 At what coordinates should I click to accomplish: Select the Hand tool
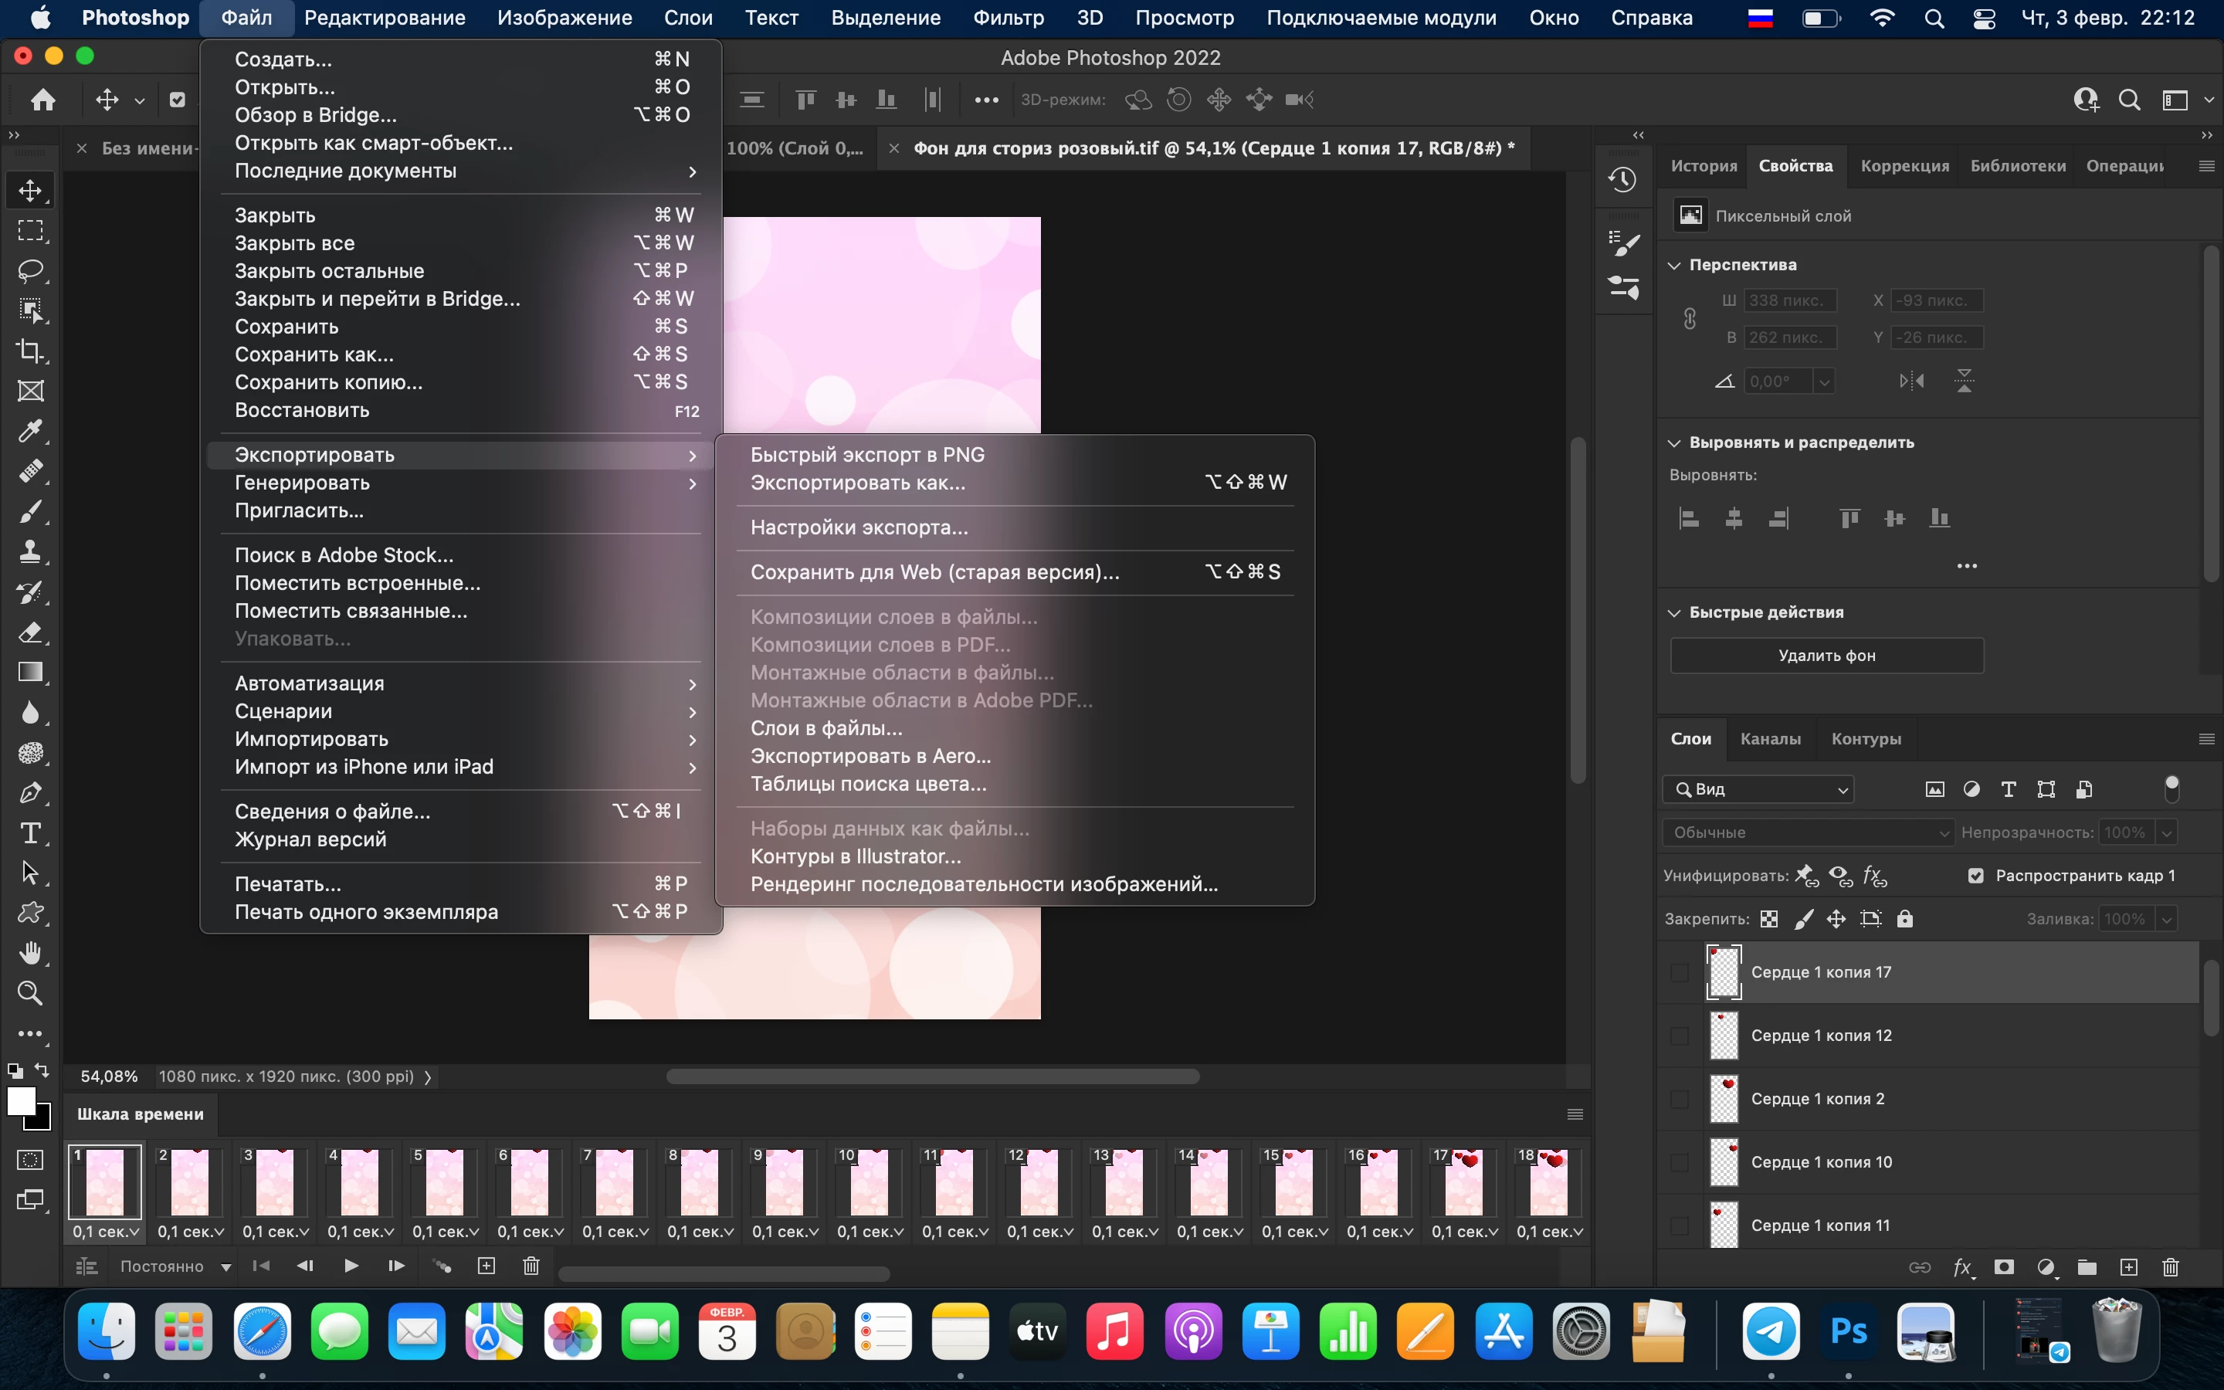[30, 954]
